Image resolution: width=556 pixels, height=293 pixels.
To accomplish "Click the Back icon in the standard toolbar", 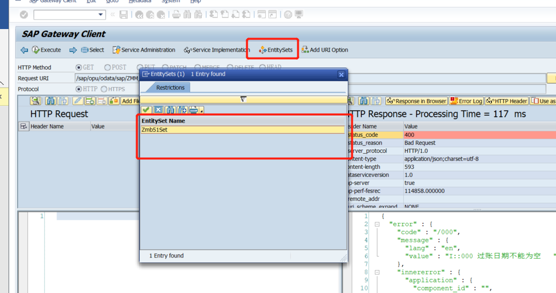I will [x=139, y=15].
